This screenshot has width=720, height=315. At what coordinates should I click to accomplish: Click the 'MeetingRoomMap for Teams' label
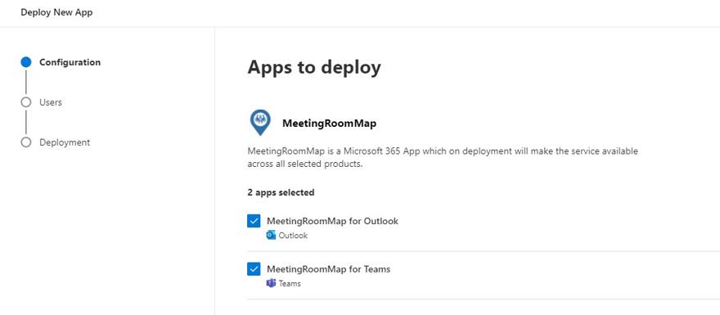point(328,269)
